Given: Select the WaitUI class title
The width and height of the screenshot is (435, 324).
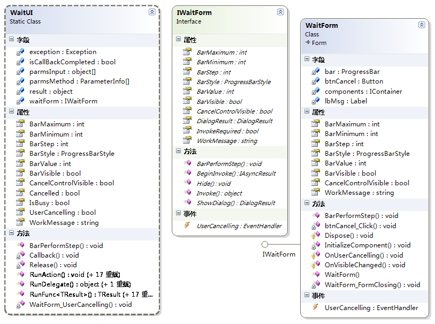Looking at the screenshot, I should [x=21, y=12].
